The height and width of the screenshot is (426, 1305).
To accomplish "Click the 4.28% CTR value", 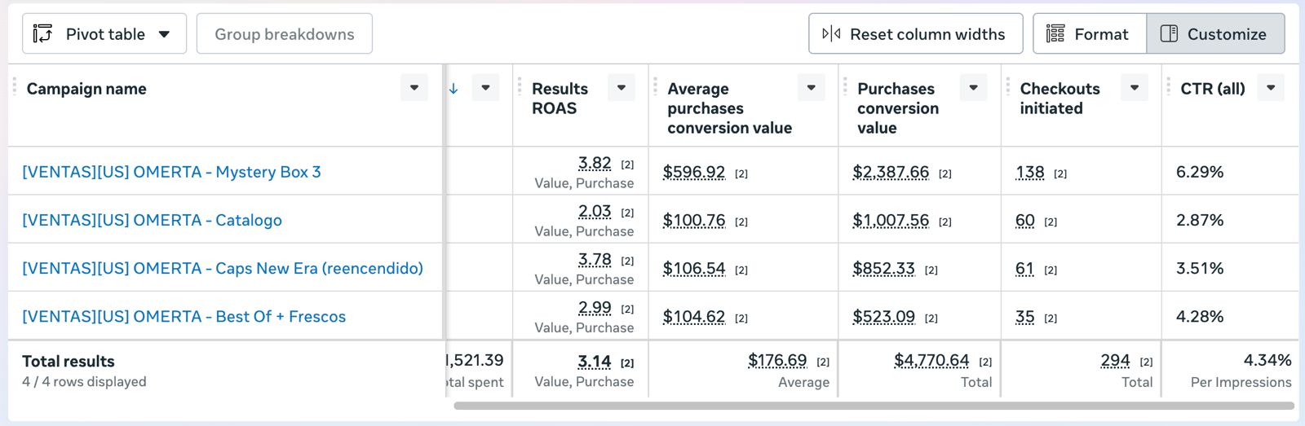I will point(1200,316).
